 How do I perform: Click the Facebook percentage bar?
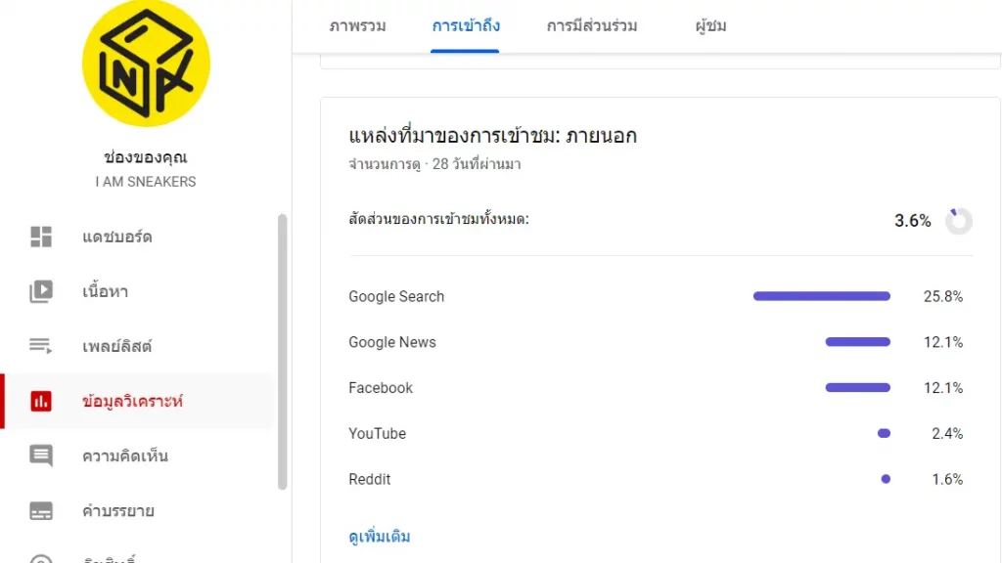click(857, 387)
